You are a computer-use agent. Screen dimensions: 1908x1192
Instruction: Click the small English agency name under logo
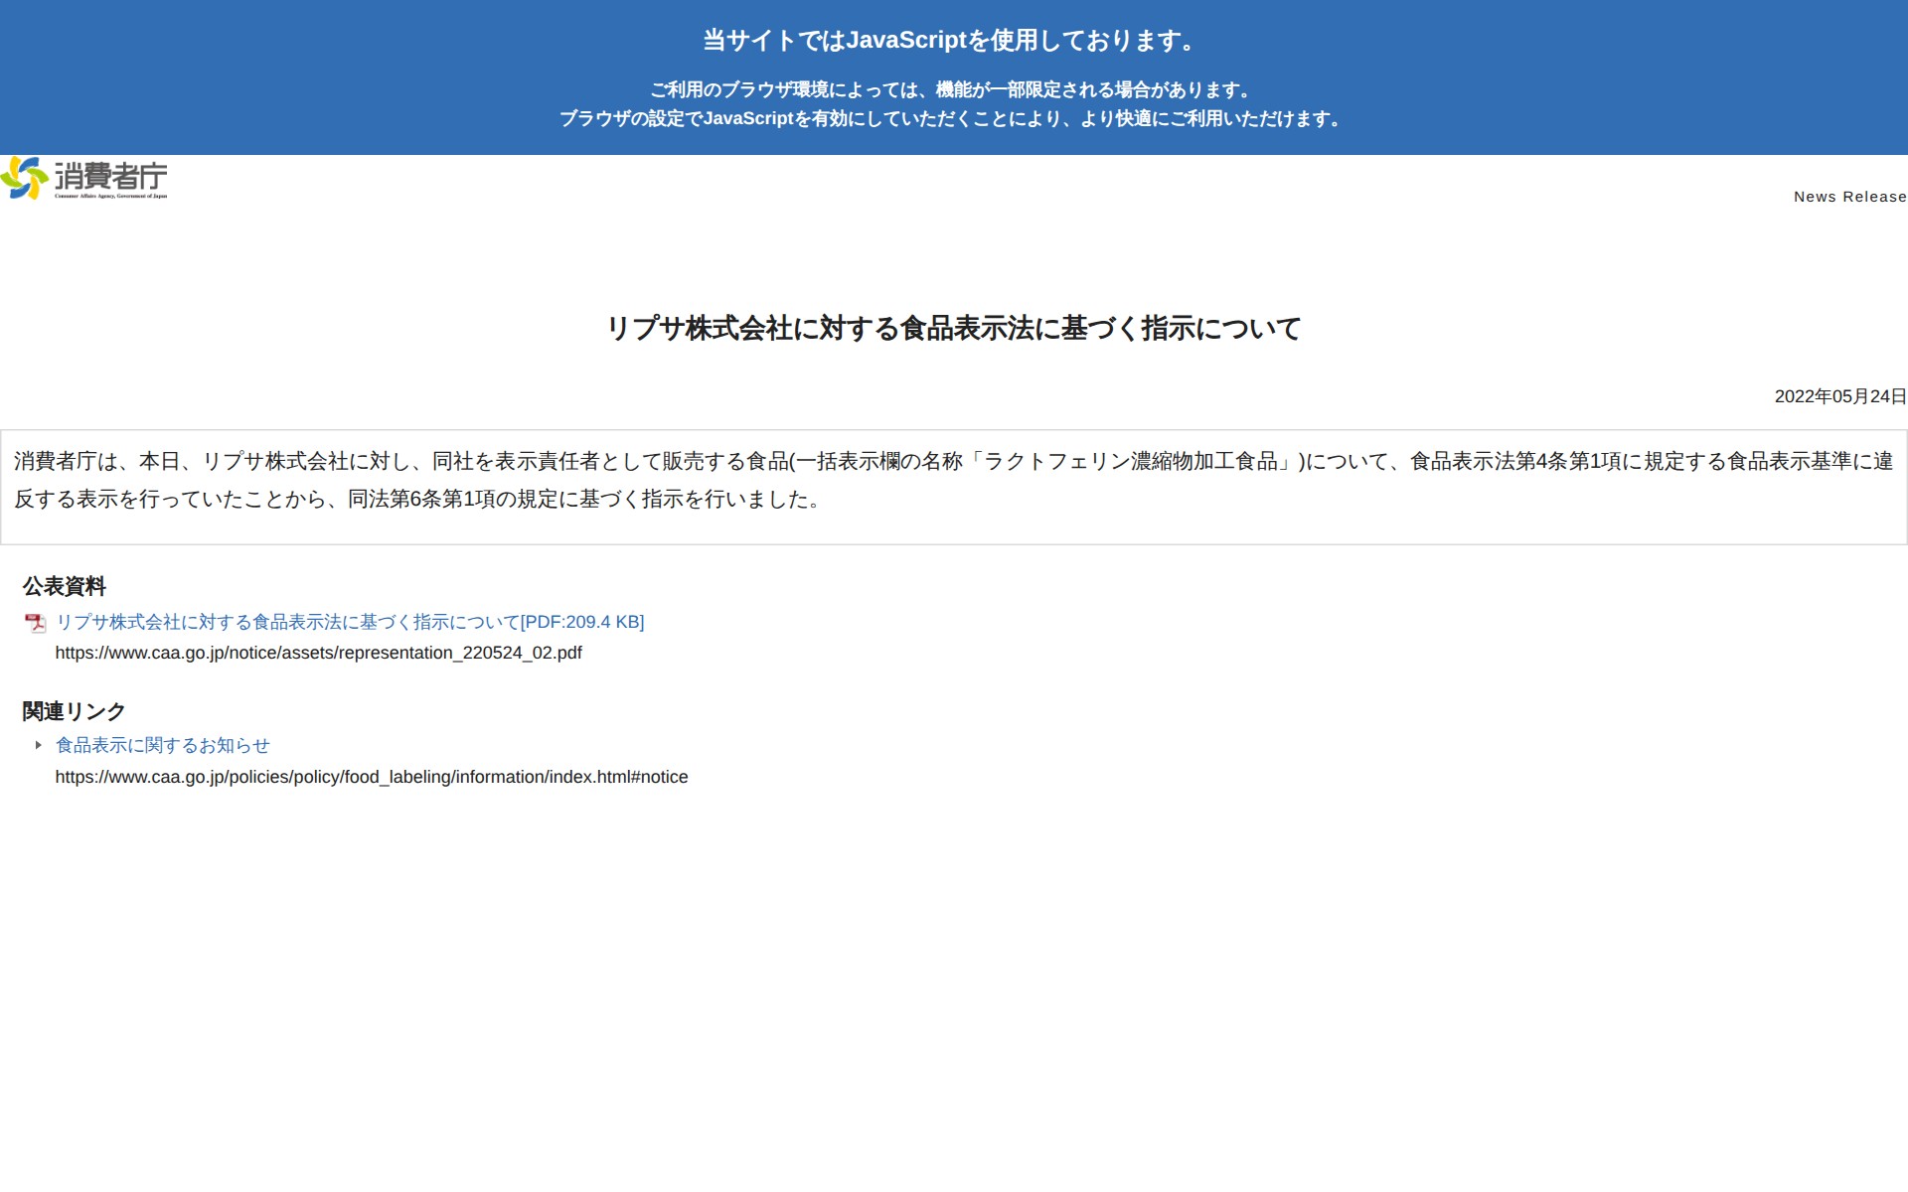[110, 197]
